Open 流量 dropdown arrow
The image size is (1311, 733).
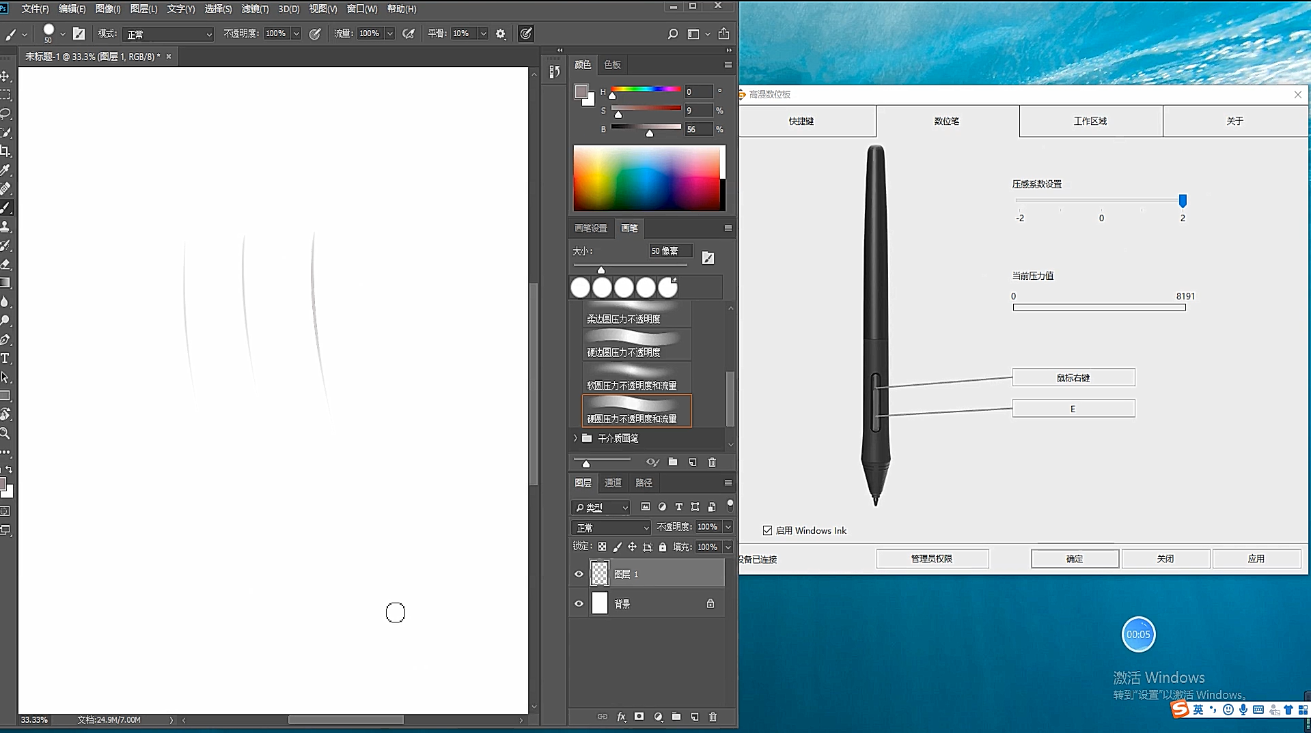389,33
